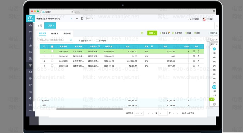Click the second 2021.10 date field
Image resolution: width=243 pixels, height=133 pixels.
214,44
